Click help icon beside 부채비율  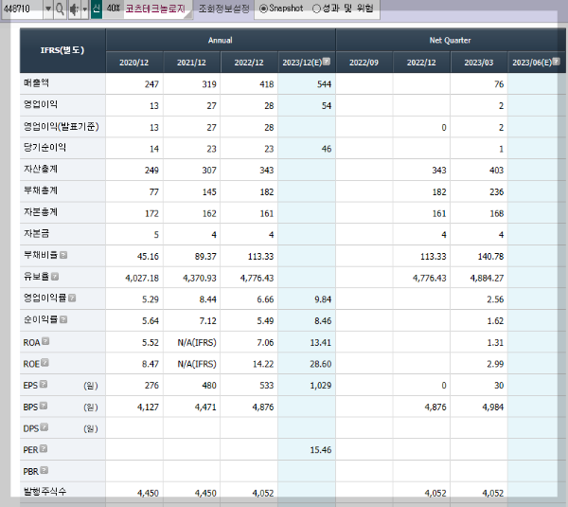click(x=63, y=255)
